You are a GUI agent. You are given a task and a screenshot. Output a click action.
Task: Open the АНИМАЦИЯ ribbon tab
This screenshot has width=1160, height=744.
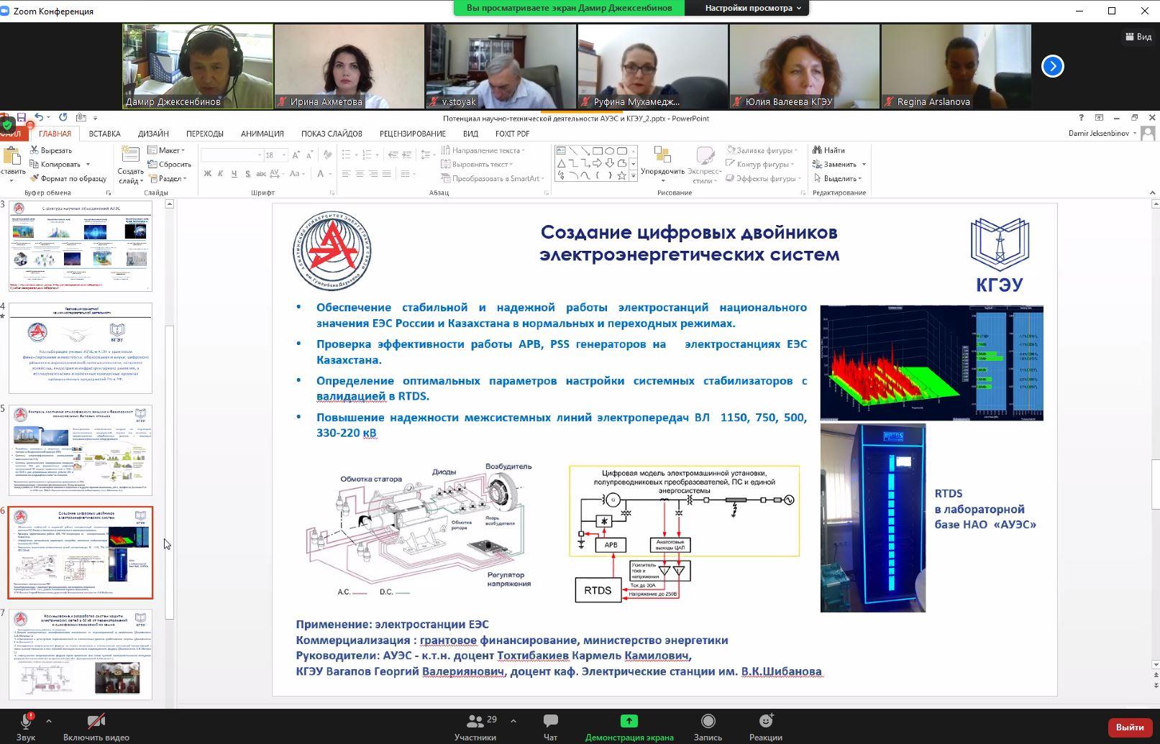tap(262, 134)
